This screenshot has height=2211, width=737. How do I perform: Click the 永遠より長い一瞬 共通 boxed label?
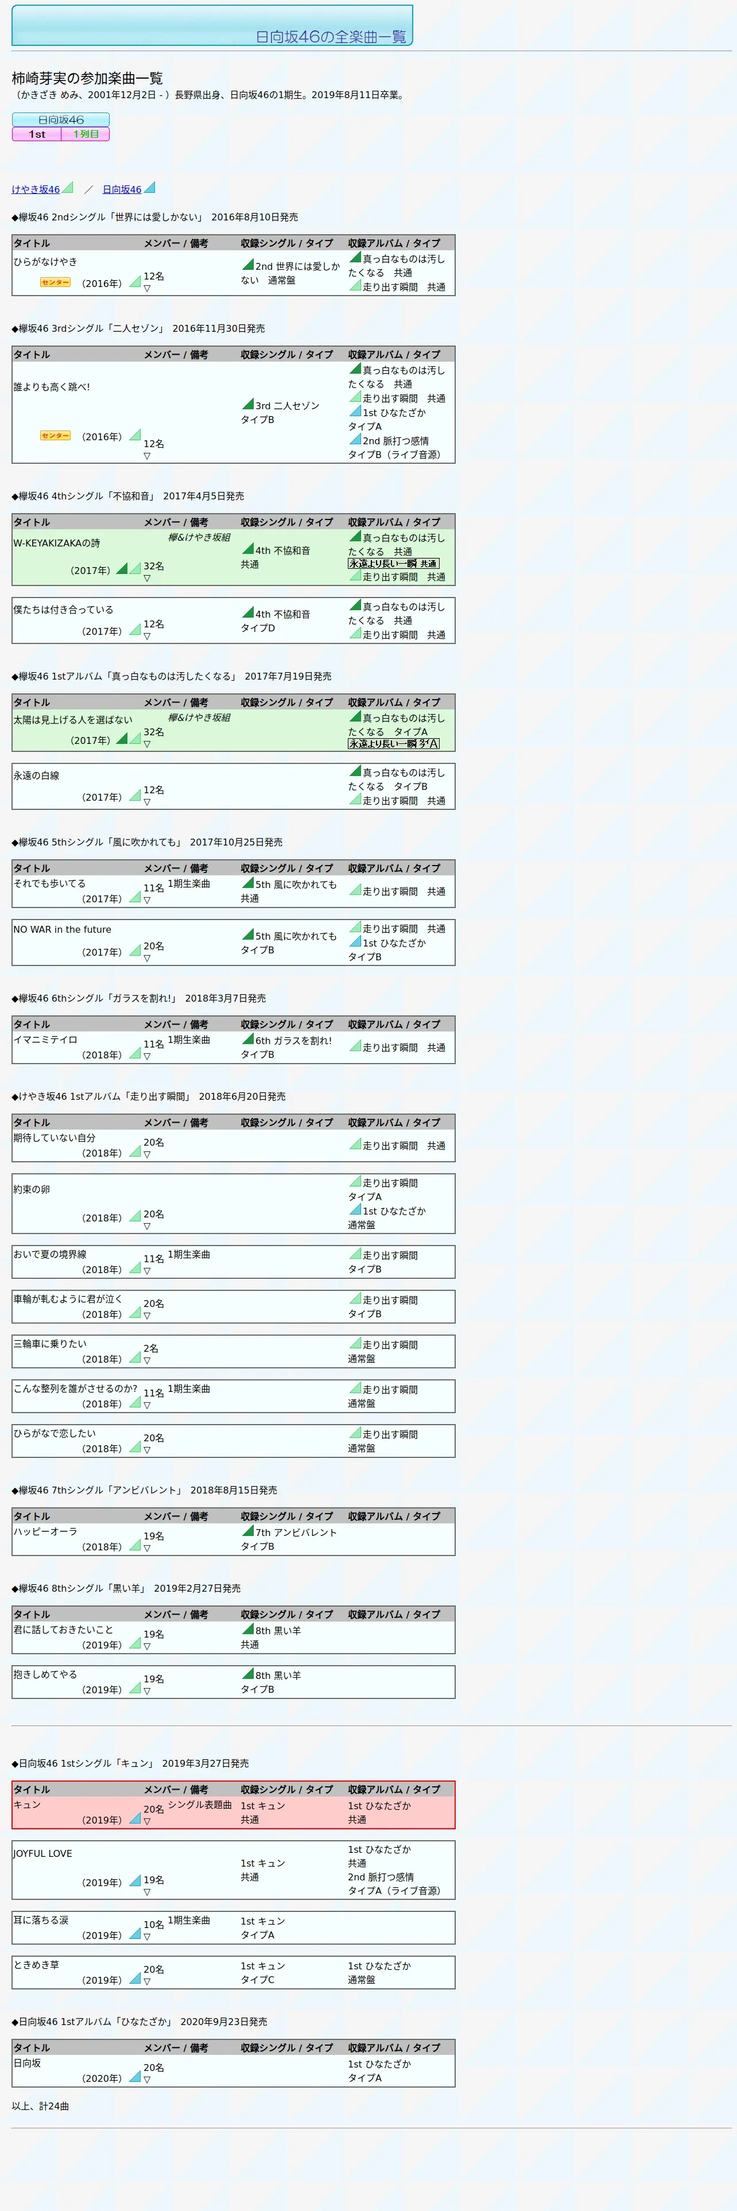[394, 564]
